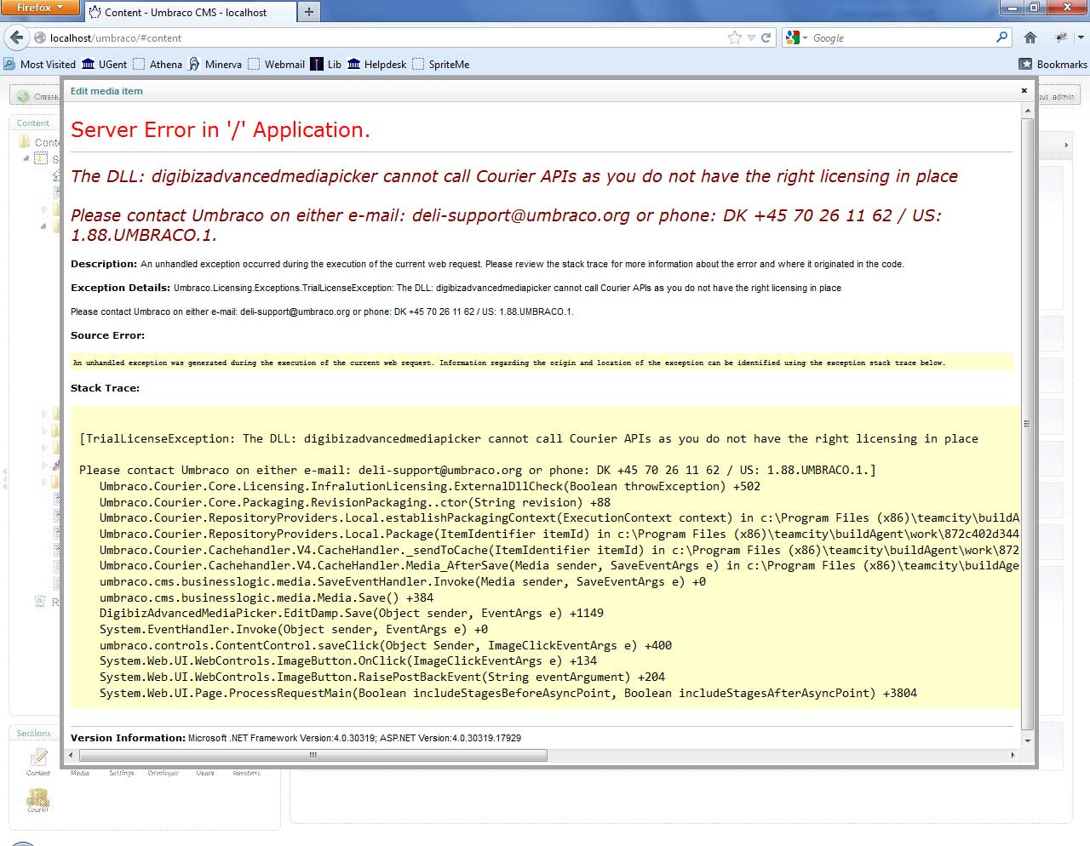Open the Athena bookmark
This screenshot has height=846, width=1090.
tap(158, 64)
